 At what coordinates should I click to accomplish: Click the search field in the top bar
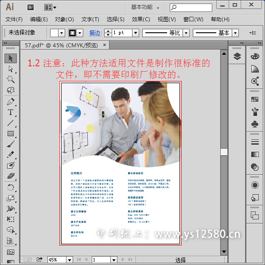[191, 8]
